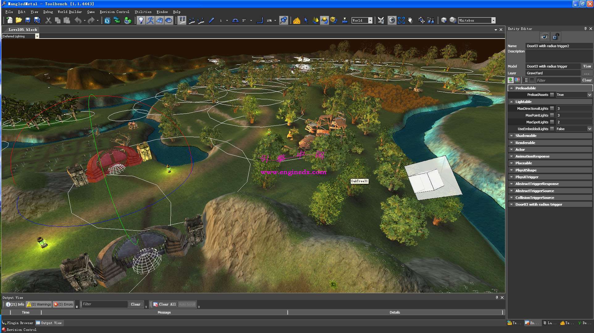594x333 pixels.
Task: Toggle the (0) Warnings output filter
Action: (x=39, y=304)
